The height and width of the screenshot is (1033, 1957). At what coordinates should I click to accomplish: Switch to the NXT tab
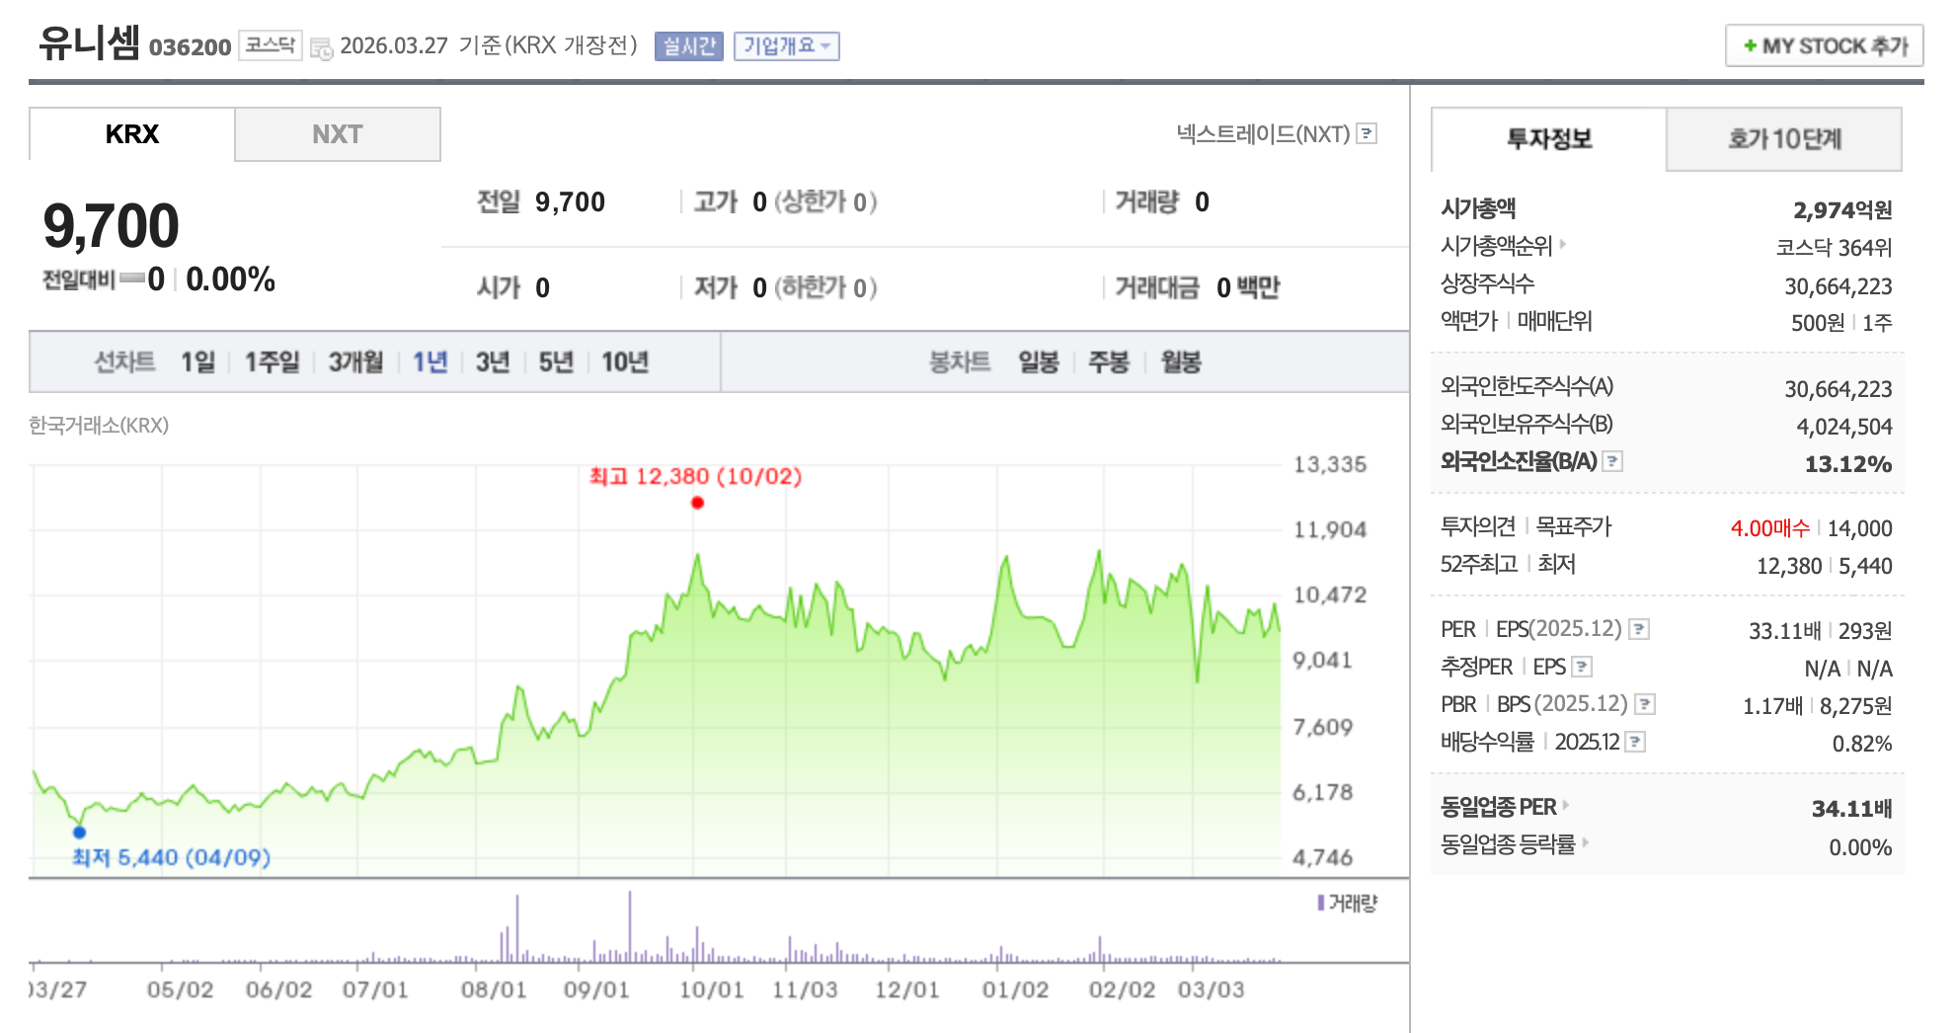(x=338, y=134)
